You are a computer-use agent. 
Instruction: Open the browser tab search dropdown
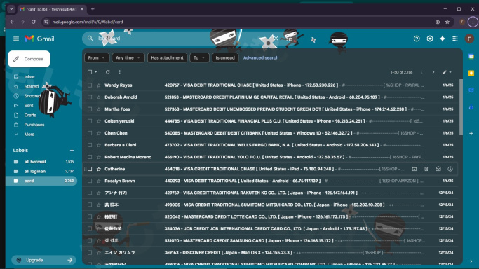11,9
